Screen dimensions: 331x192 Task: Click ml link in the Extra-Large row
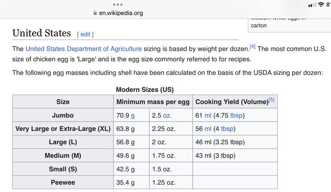tap(208, 129)
